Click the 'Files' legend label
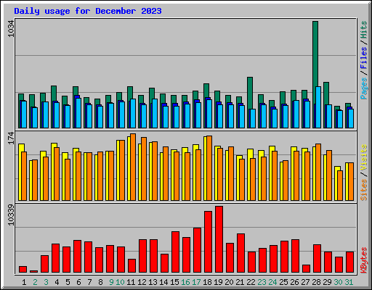Viewport: 372px width, 290px height. click(364, 58)
